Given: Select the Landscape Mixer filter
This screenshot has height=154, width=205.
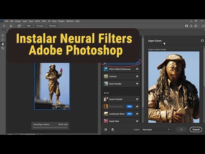Looking at the screenshot, I should pos(121,114).
